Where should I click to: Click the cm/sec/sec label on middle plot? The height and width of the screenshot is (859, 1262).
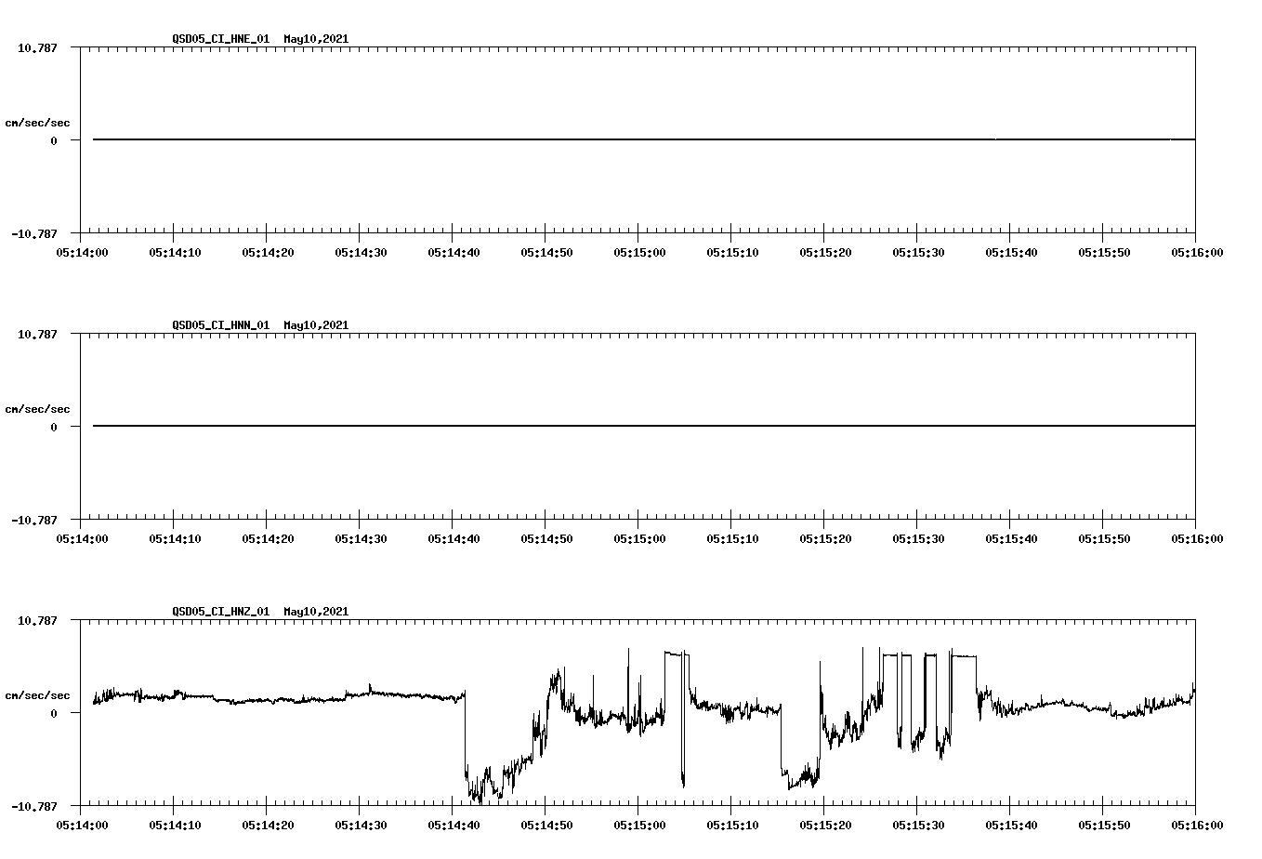38,408
